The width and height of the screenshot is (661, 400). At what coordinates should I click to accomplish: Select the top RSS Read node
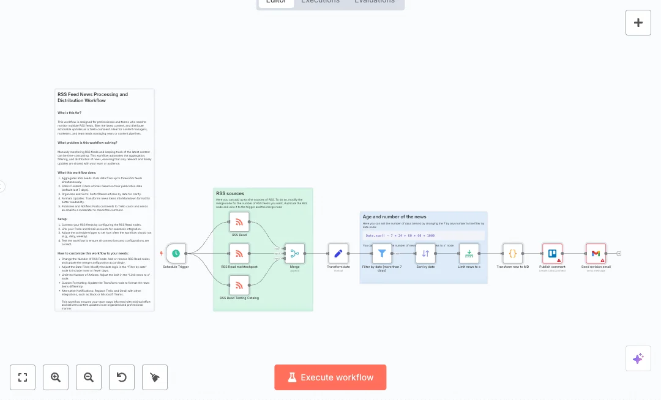click(239, 222)
